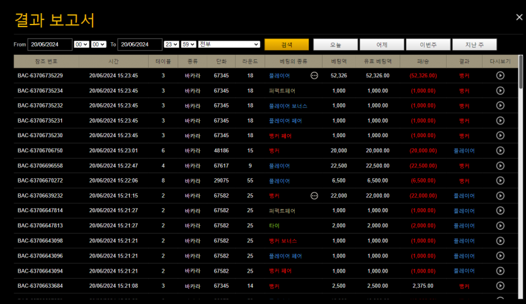Open the 전부 filter dropdown

[x=229, y=44]
